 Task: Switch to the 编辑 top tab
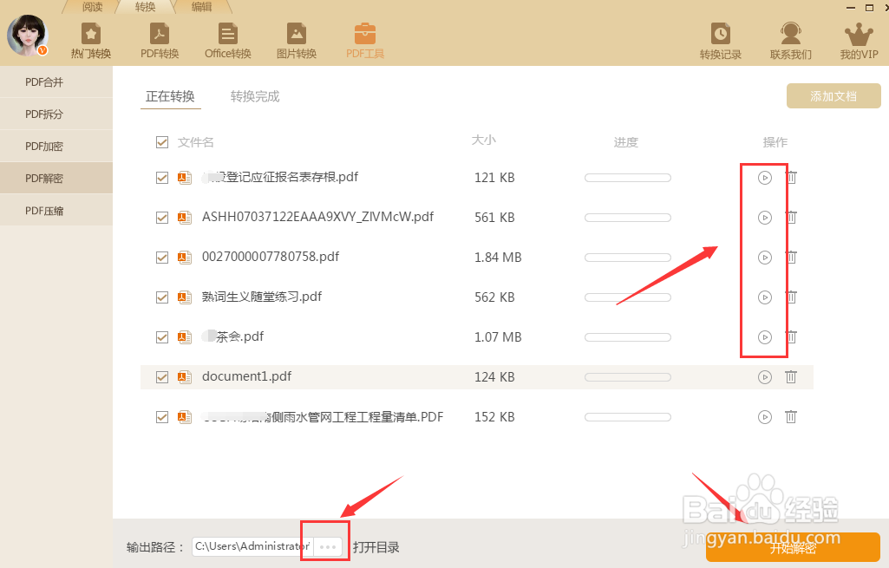[201, 6]
